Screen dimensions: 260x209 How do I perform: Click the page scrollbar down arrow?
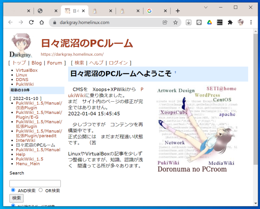coord(255,203)
